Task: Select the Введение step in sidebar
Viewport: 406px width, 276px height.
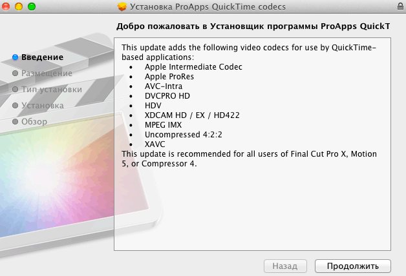Action: pyautogui.click(x=42, y=57)
